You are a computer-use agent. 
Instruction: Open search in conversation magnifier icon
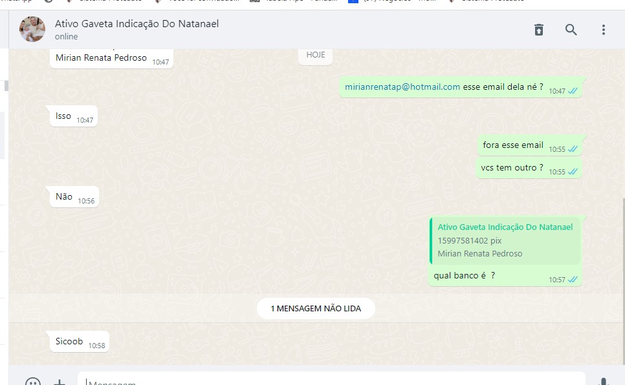coord(571,30)
